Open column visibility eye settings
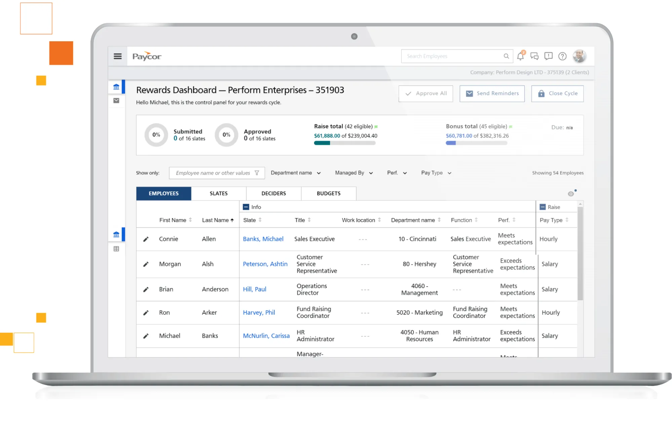Image resolution: width=672 pixels, height=421 pixels. pyautogui.click(x=571, y=194)
